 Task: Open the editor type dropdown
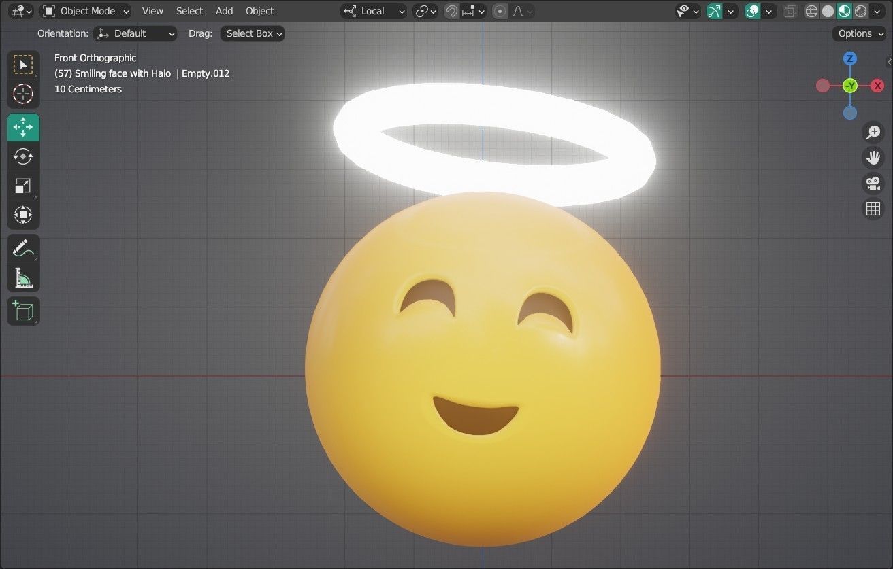22,11
